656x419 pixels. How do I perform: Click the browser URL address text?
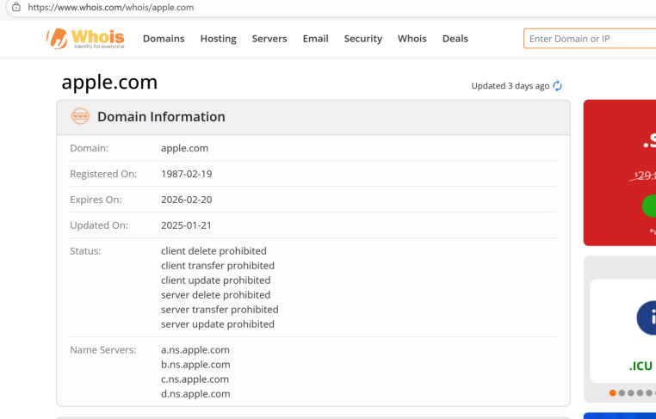[x=110, y=7]
